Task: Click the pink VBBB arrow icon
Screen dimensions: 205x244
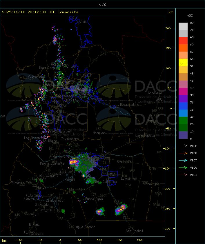Action: (183, 175)
